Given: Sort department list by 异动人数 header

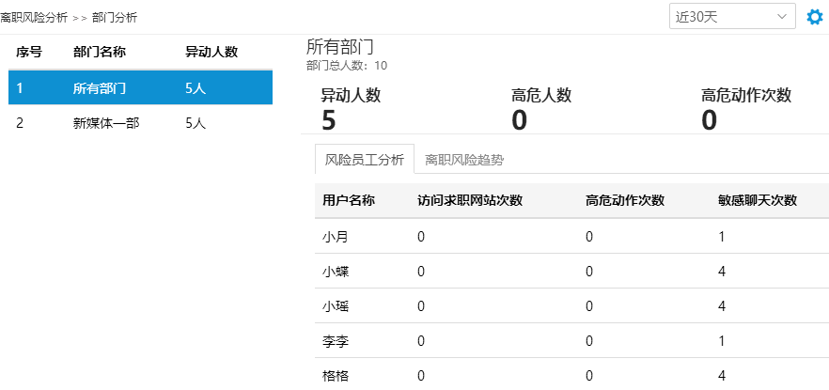Looking at the screenshot, I should coord(211,53).
